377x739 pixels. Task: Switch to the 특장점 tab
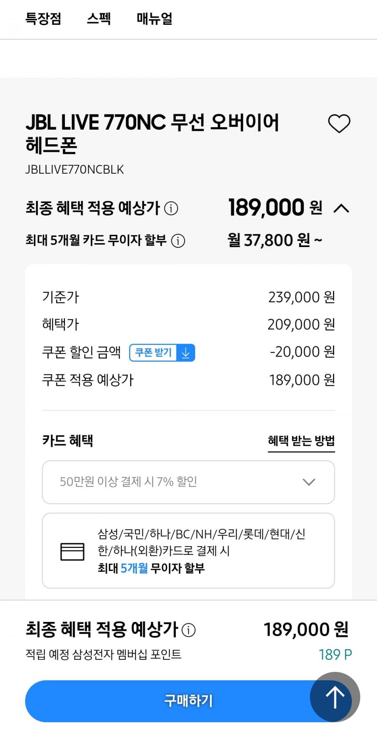[43, 19]
